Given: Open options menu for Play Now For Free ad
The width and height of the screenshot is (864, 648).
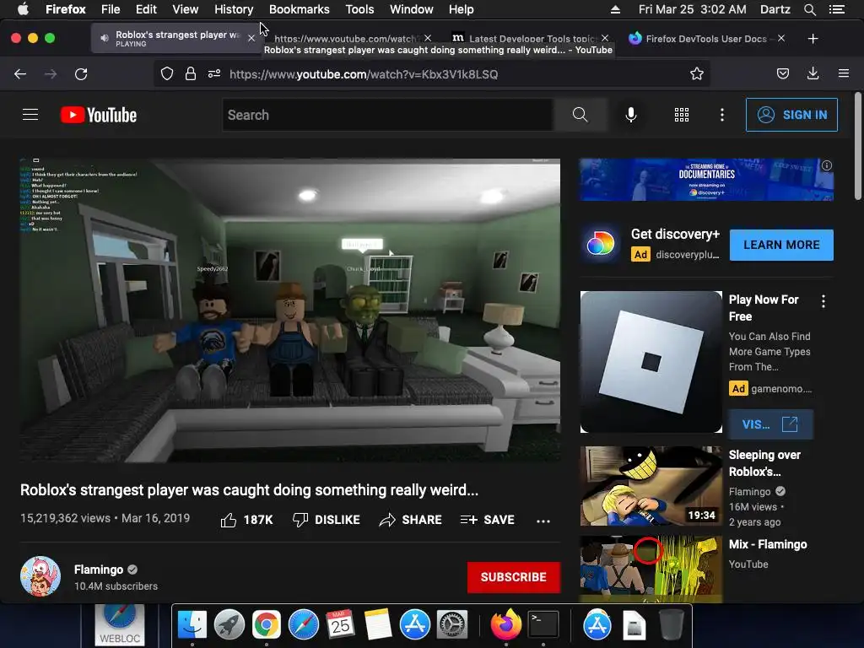Looking at the screenshot, I should pyautogui.click(x=823, y=301).
